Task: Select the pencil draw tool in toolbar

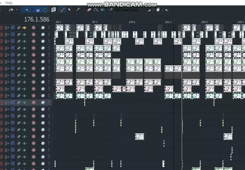Action: 63,10
